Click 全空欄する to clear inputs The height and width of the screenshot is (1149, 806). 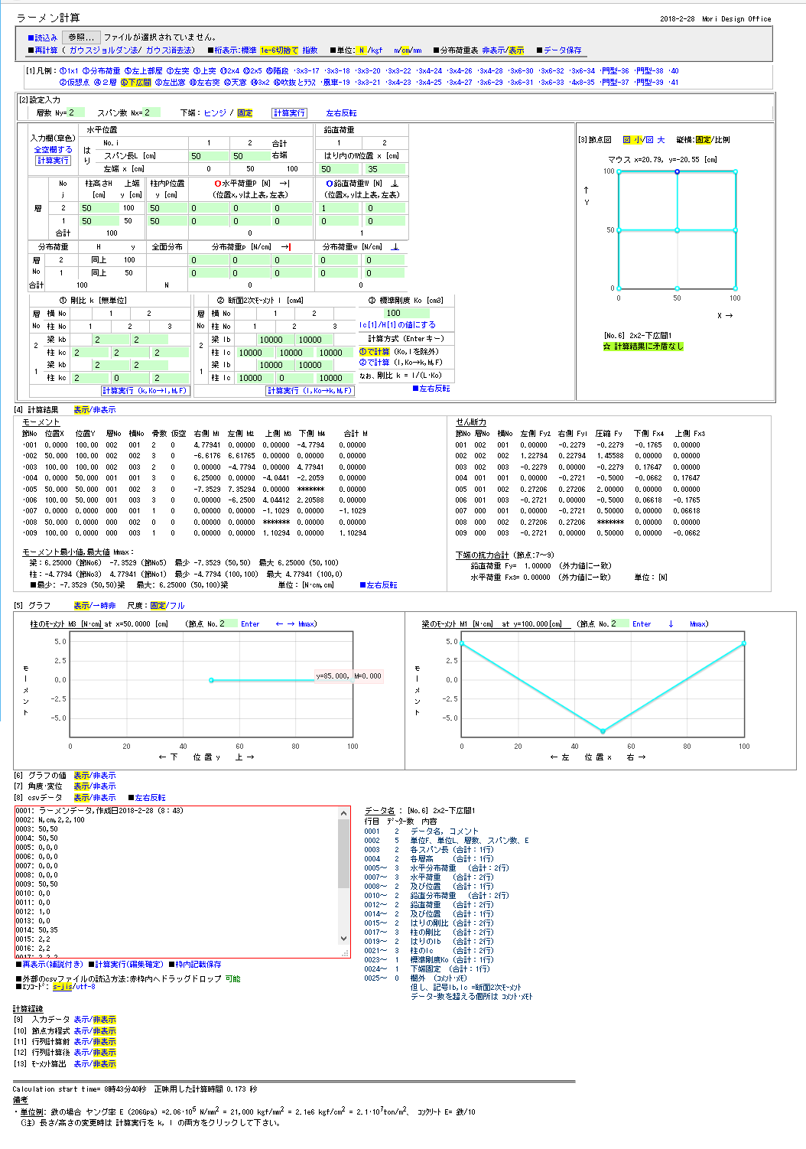pos(53,150)
